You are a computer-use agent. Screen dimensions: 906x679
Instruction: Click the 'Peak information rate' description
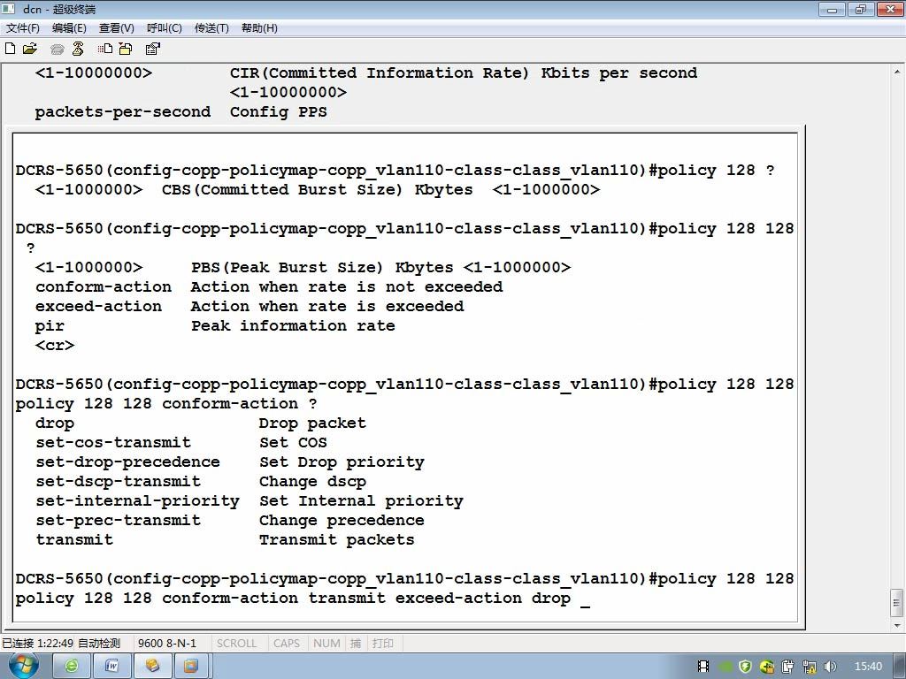[293, 325]
